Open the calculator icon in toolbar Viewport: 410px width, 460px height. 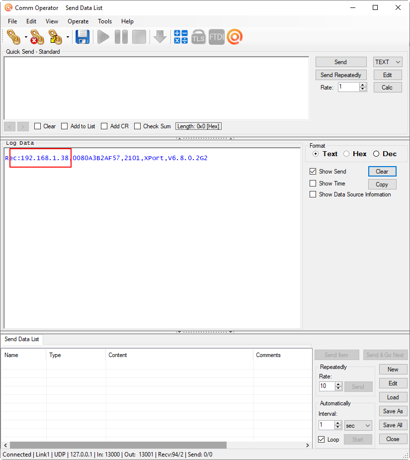[x=181, y=37]
